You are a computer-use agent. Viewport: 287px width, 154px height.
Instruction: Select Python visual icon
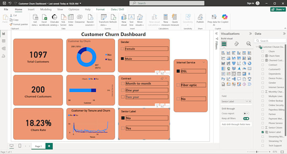223,79
